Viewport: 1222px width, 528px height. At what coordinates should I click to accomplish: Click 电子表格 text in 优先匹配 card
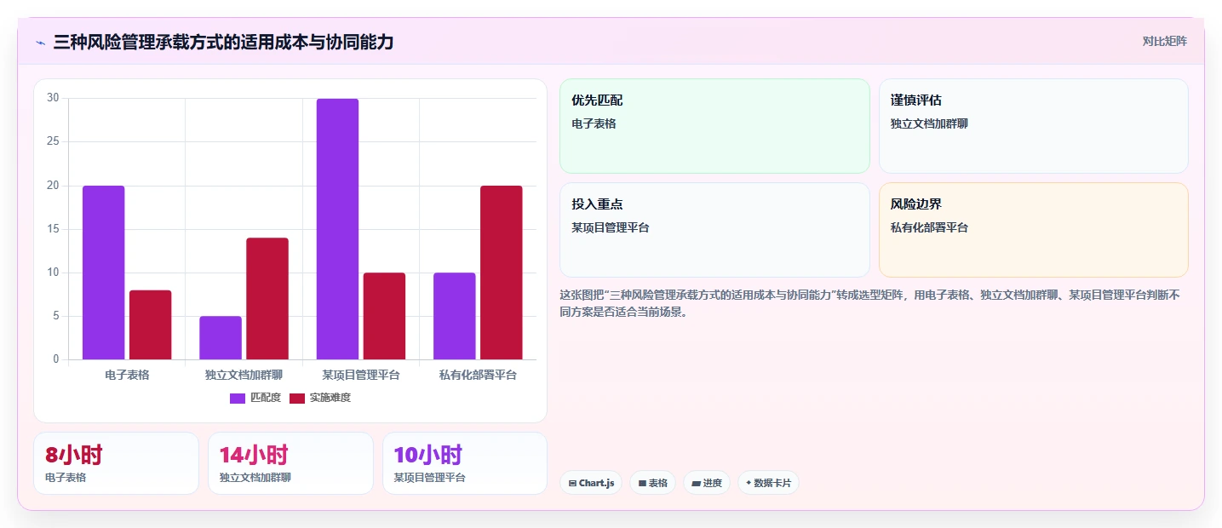point(594,123)
